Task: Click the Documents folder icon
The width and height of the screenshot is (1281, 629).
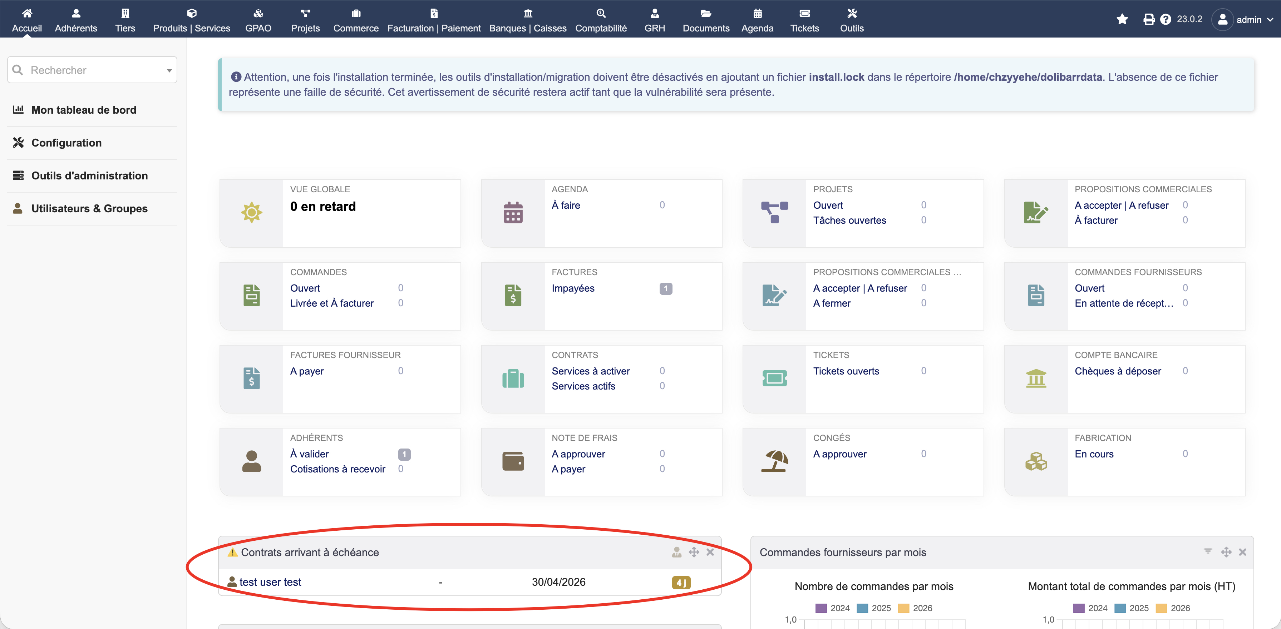Action: [706, 14]
